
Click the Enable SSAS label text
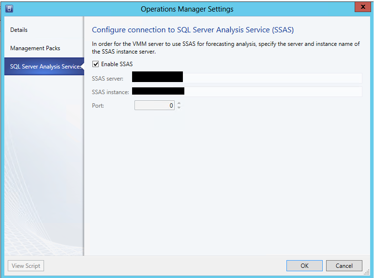(117, 64)
